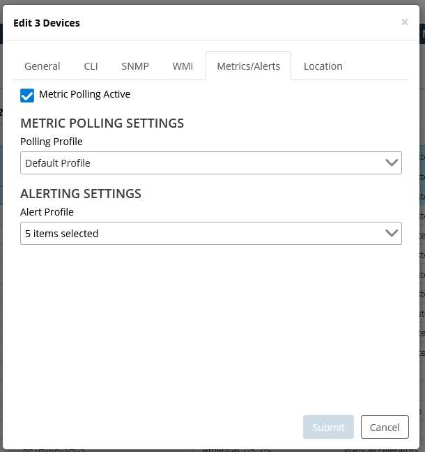Image resolution: width=425 pixels, height=452 pixels.
Task: Close the Edit 3 Devices dialog
Action: tap(404, 22)
